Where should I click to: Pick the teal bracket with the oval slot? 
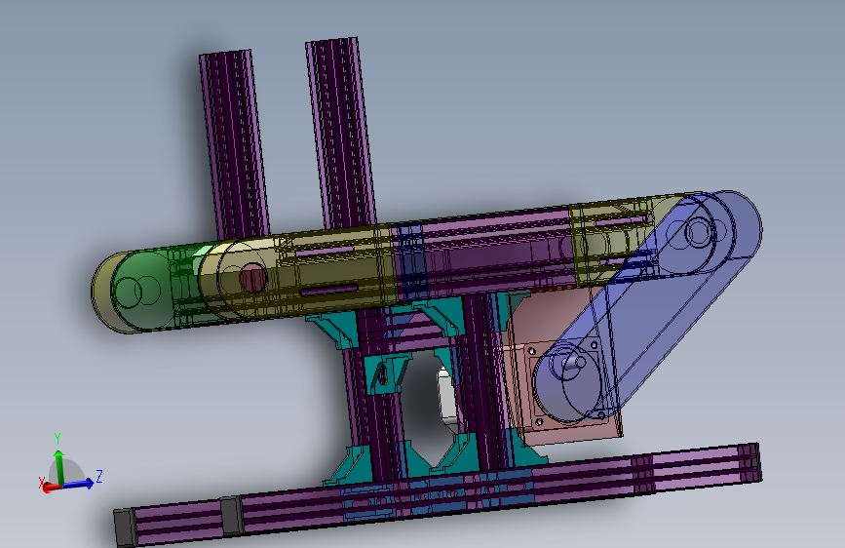point(387,373)
